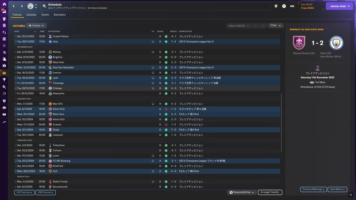
Task: Click the TV icon on the Inter row
Action: tap(153, 42)
